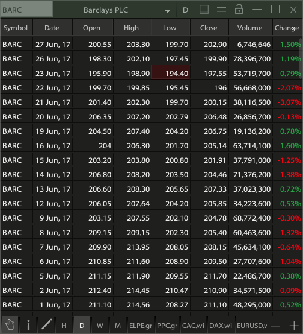
Task: Open the ELPE.gr symbol tab
Action: [141, 326]
